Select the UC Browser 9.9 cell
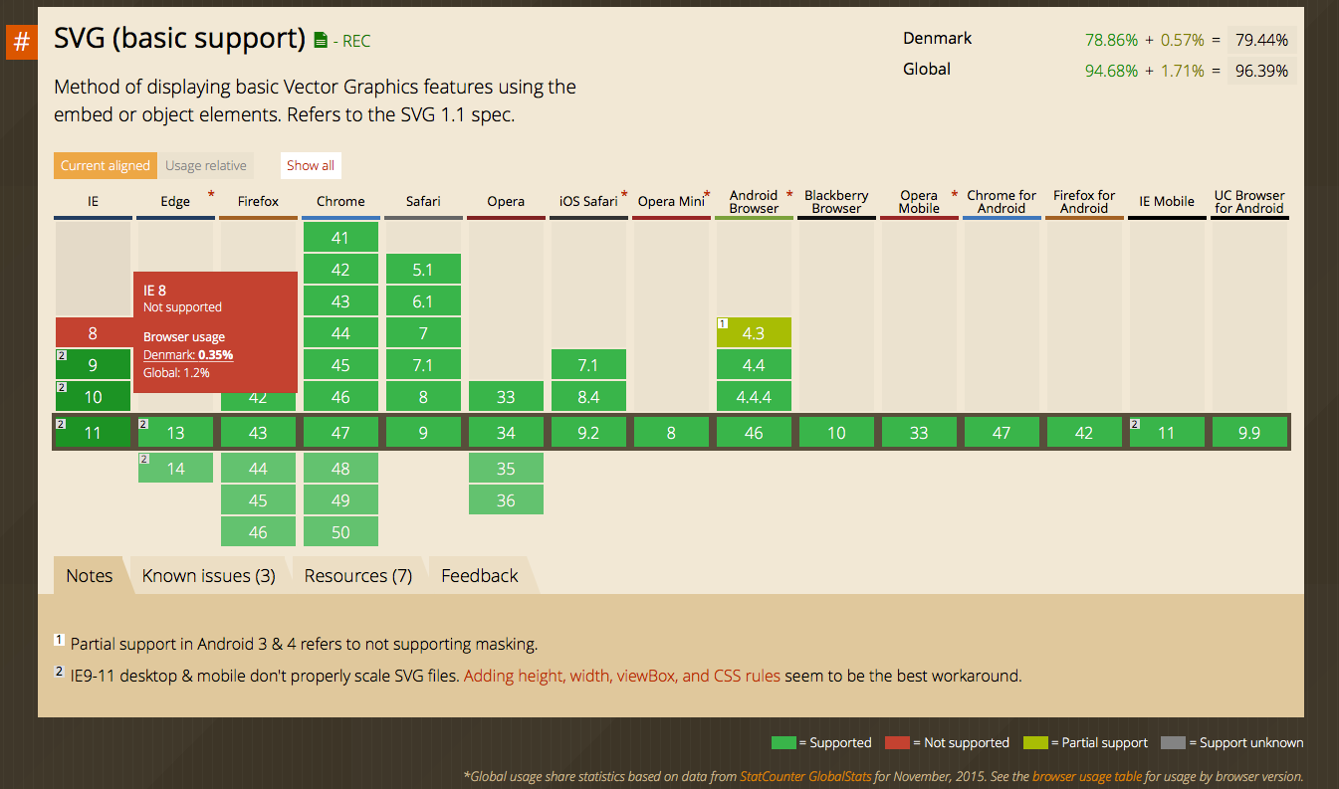 (1249, 433)
